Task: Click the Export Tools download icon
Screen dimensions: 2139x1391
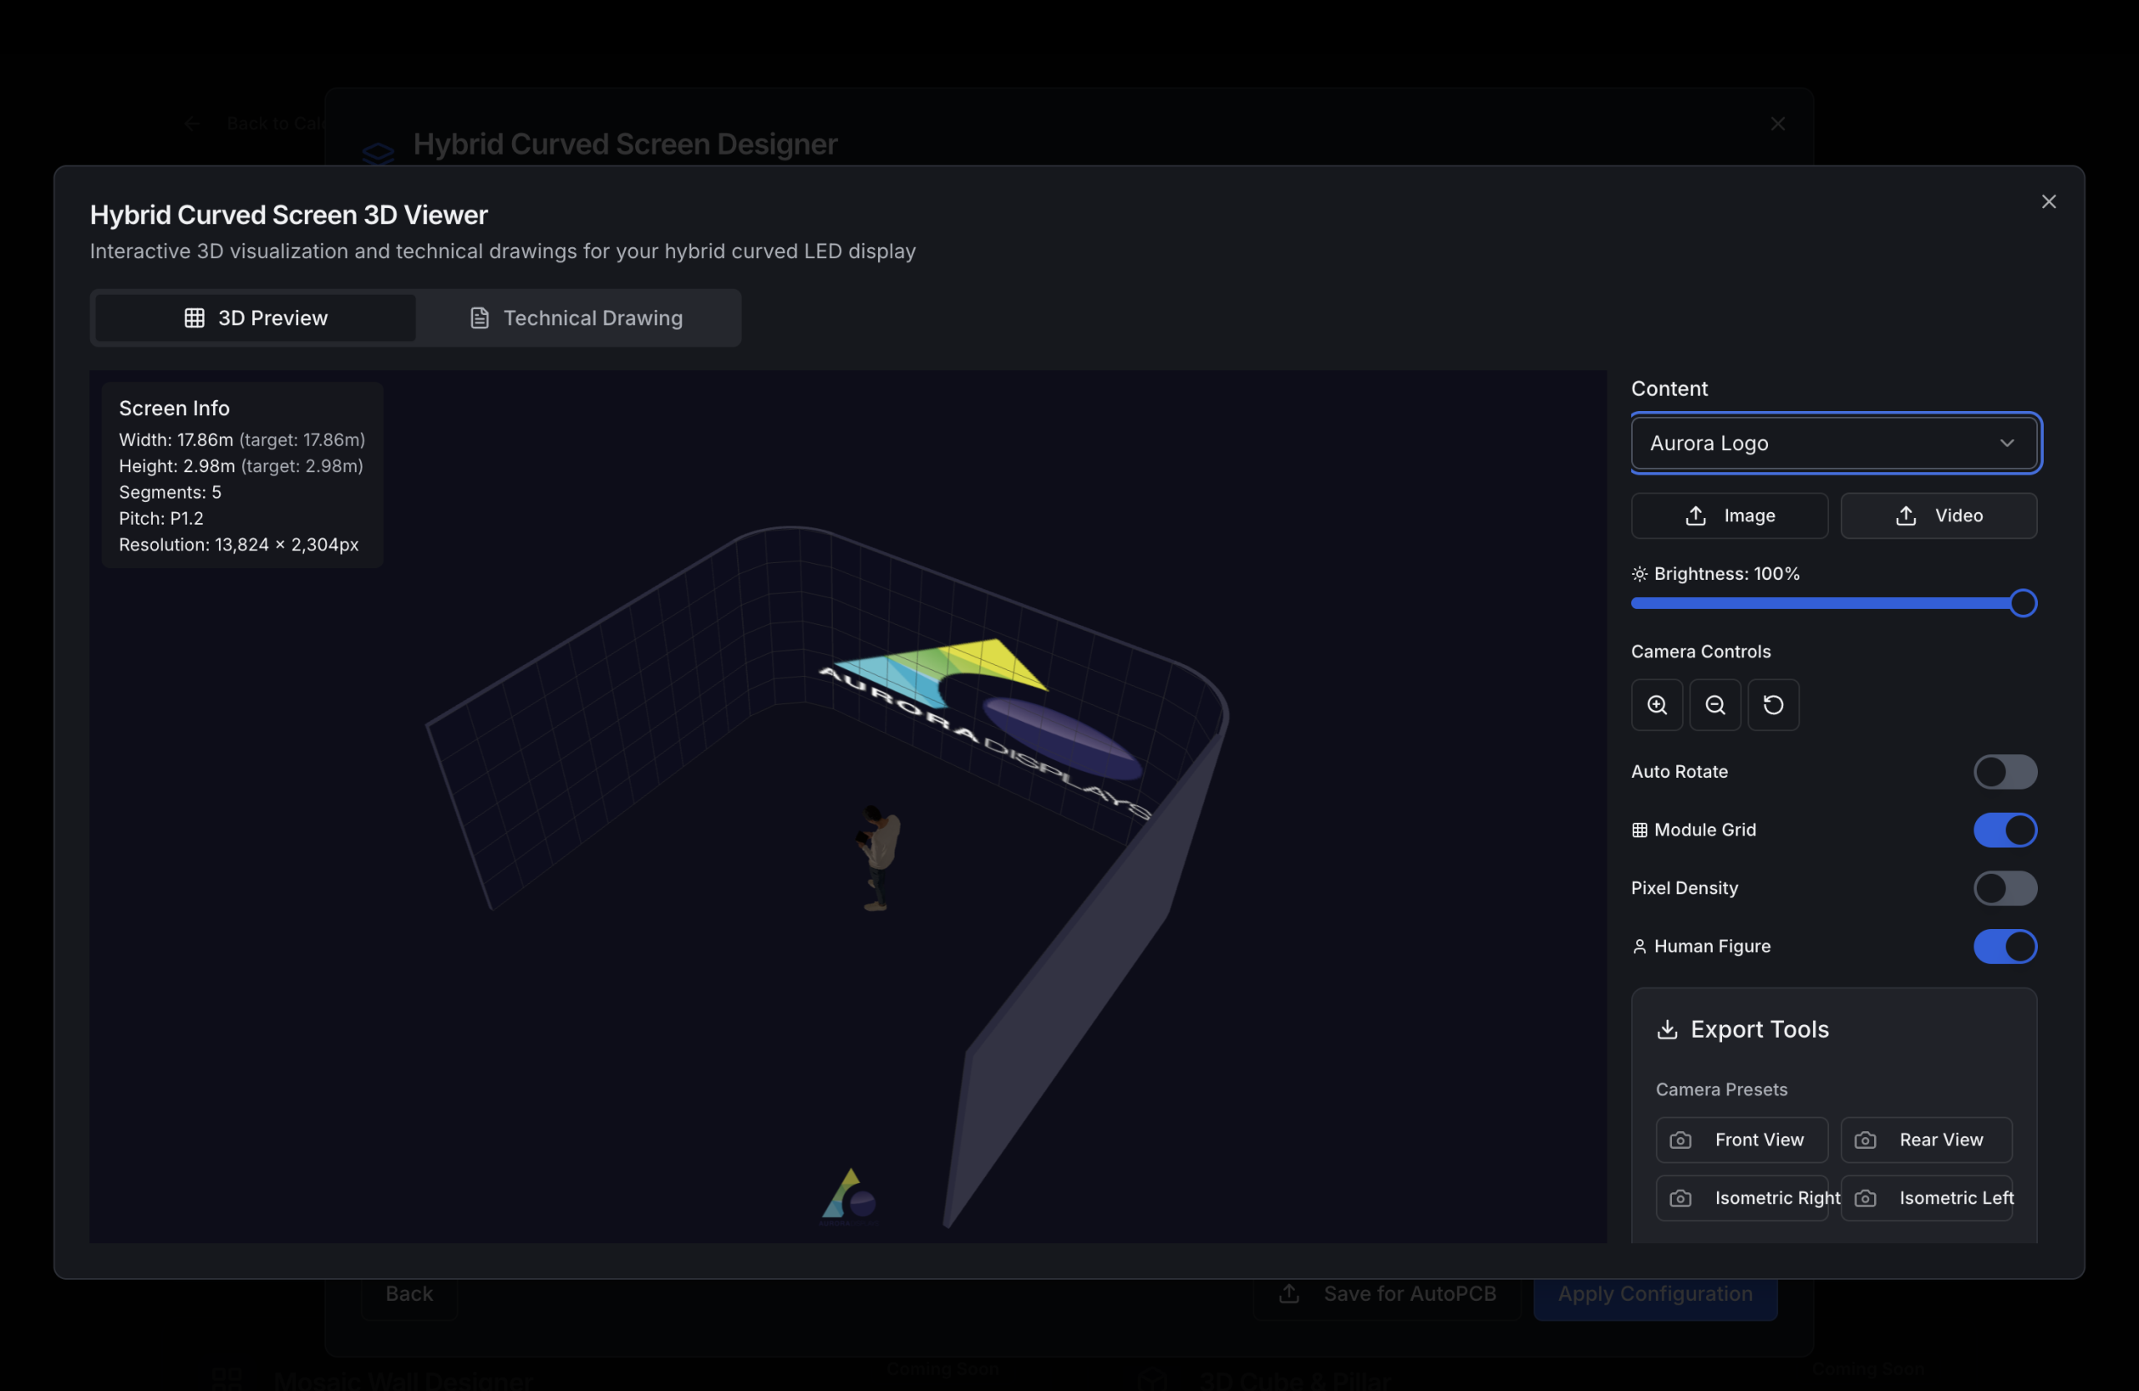Action: [x=1668, y=1029]
